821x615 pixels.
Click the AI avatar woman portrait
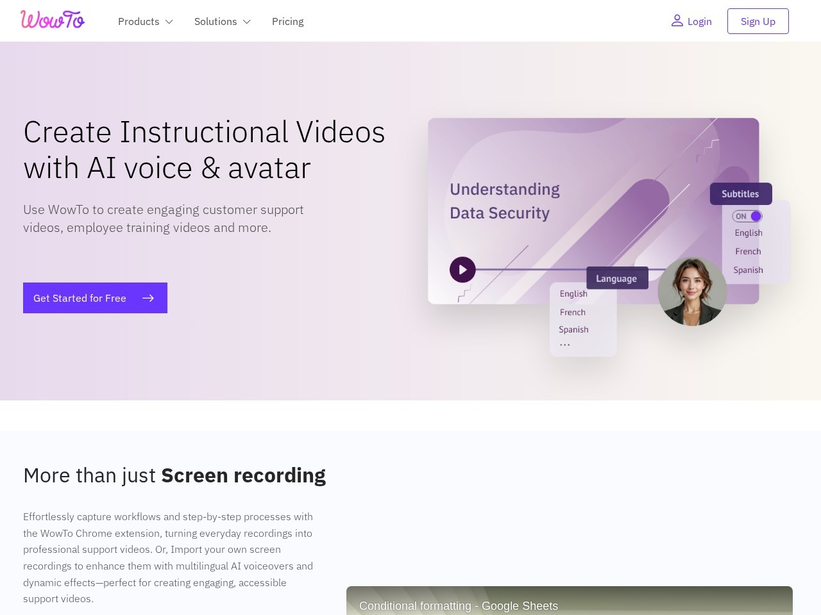pyautogui.click(x=692, y=291)
